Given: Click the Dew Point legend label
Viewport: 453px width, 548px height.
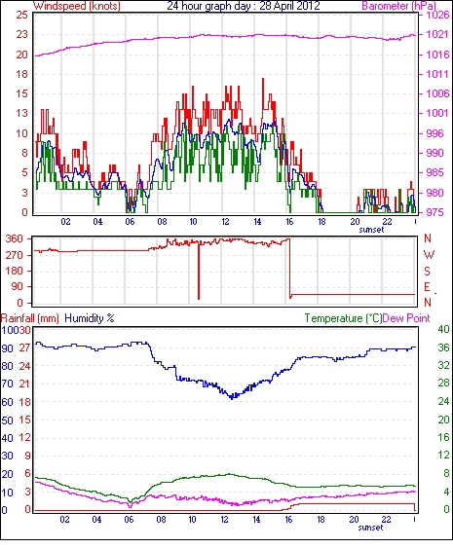Looking at the screenshot, I should [406, 318].
